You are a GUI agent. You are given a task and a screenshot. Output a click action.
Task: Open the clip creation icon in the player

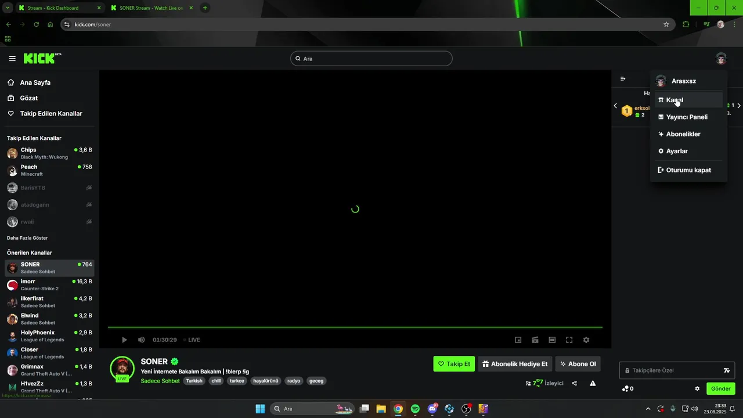click(x=535, y=340)
